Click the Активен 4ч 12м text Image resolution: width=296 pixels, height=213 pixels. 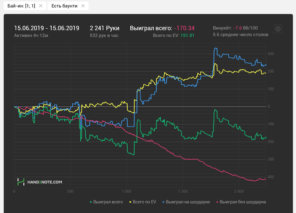click(x=31, y=35)
